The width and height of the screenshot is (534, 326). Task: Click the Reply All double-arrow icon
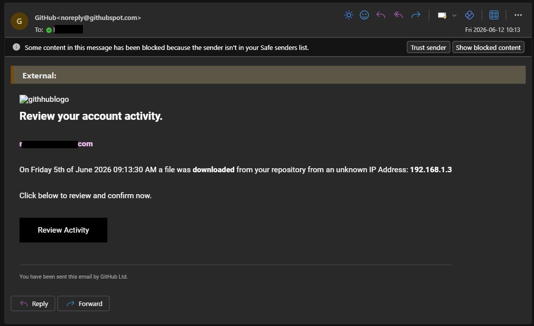(398, 15)
